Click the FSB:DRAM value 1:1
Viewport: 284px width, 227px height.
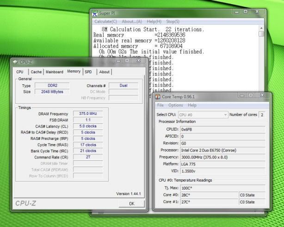click(x=88, y=120)
